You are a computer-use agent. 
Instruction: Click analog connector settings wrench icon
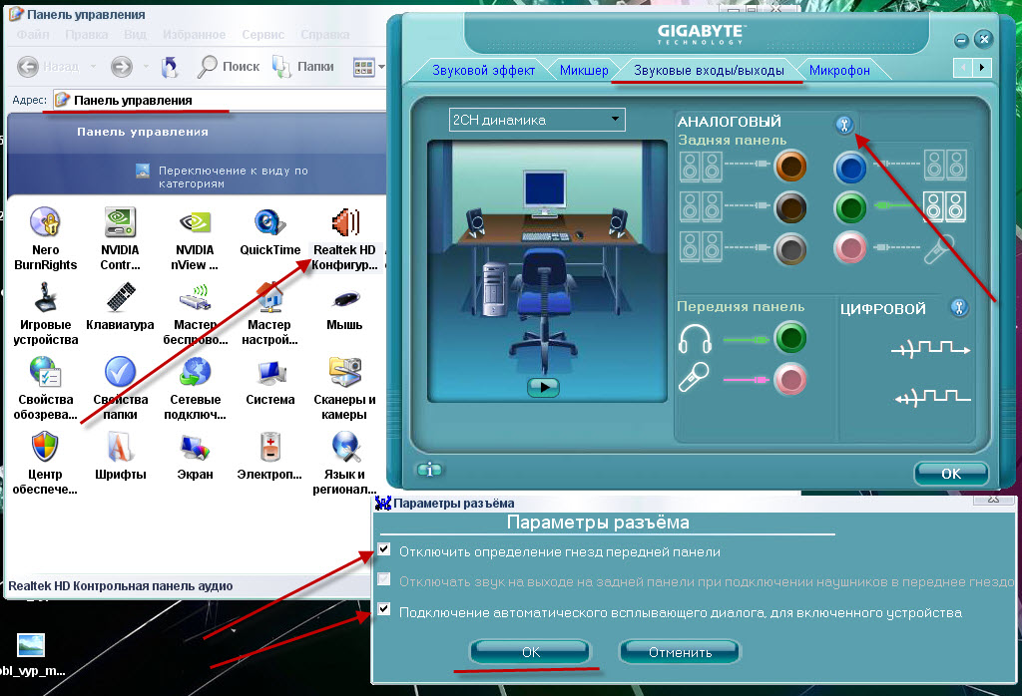click(844, 125)
